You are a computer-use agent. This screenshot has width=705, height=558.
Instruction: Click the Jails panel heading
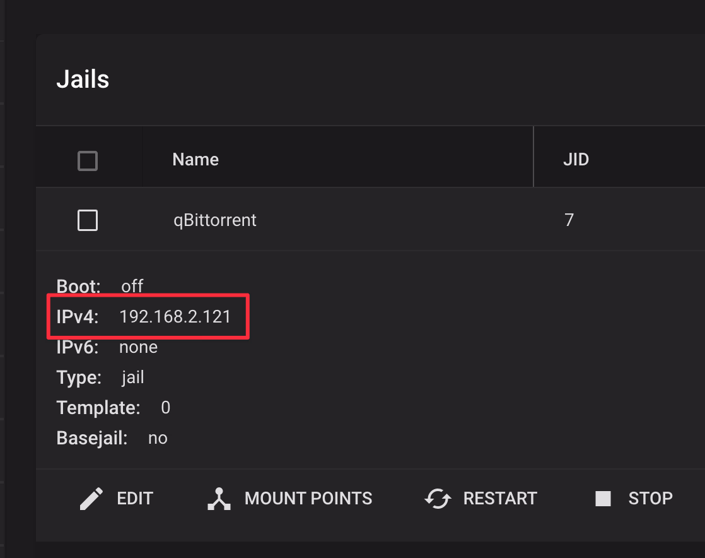point(83,80)
